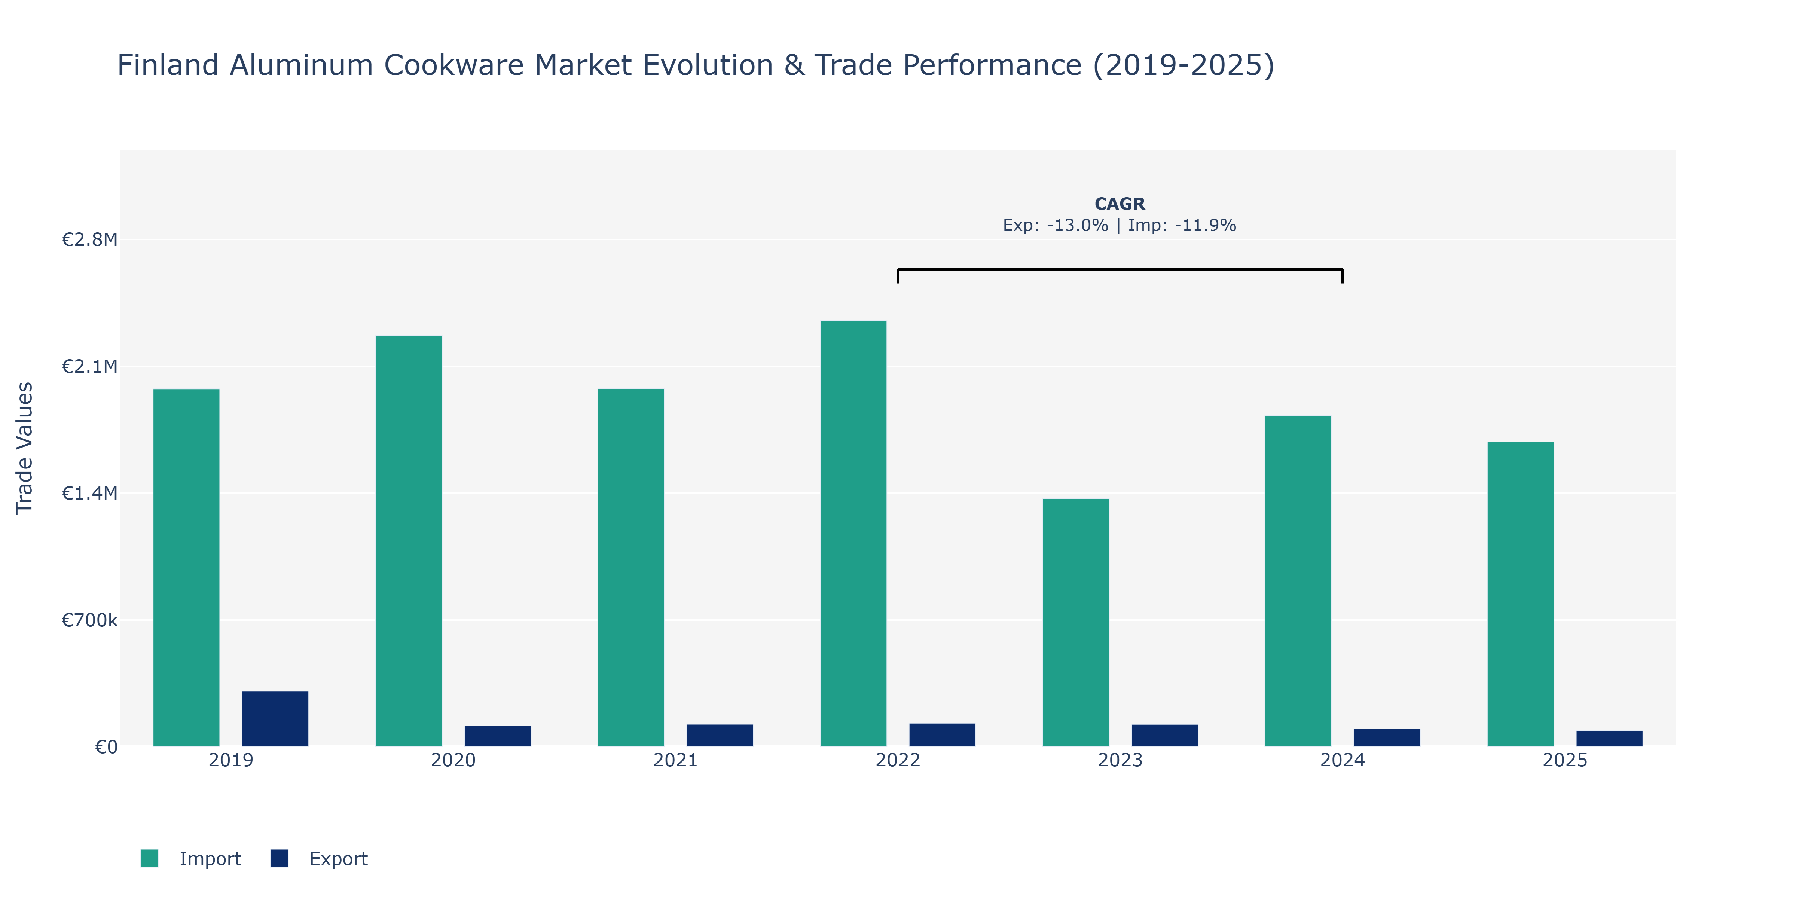Click the 'Exp: -13.0% | Imp: -11.9%' text

[x=1120, y=225]
